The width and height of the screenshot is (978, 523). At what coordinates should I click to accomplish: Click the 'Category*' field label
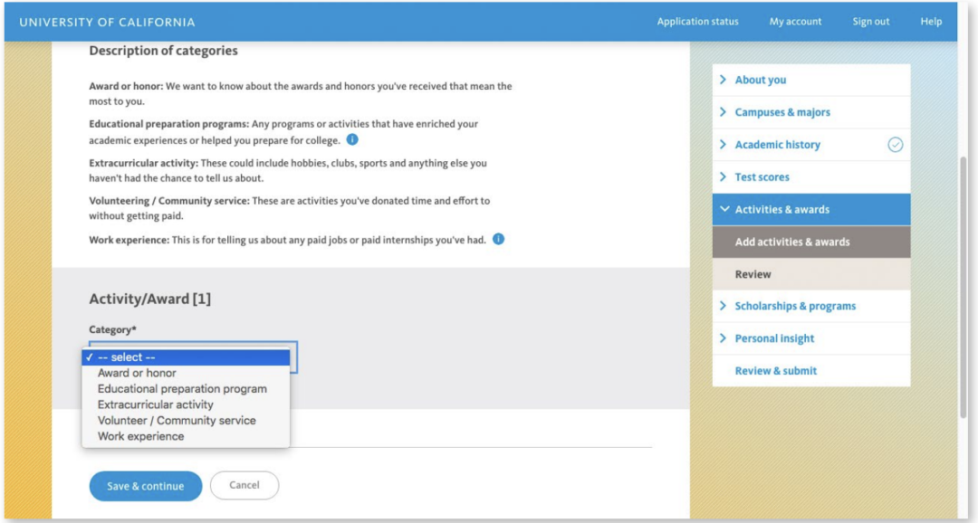tap(112, 329)
